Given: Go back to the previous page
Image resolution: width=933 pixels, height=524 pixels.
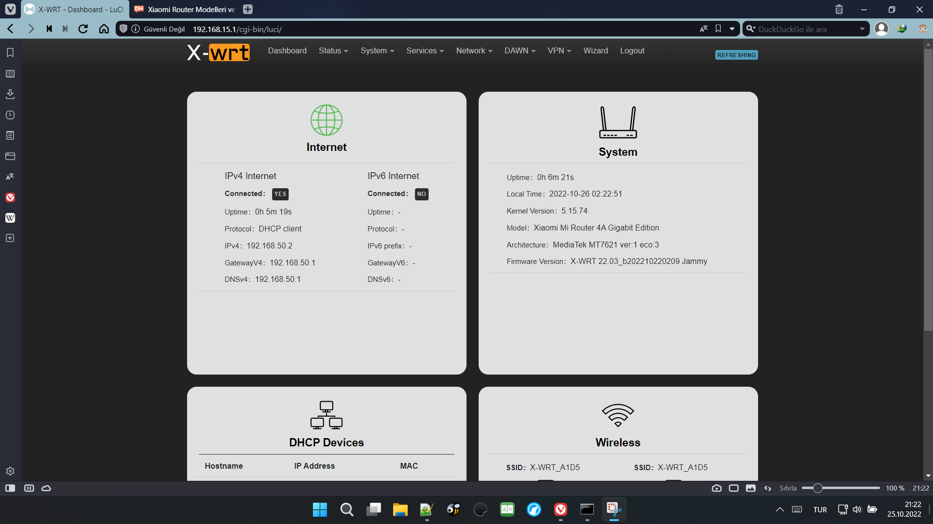Looking at the screenshot, I should coord(11,29).
